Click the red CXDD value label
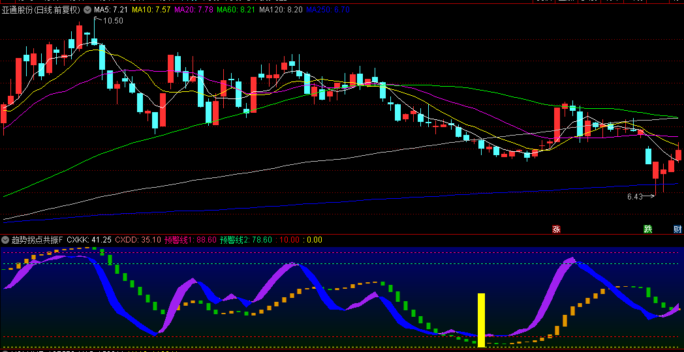 click(138, 240)
